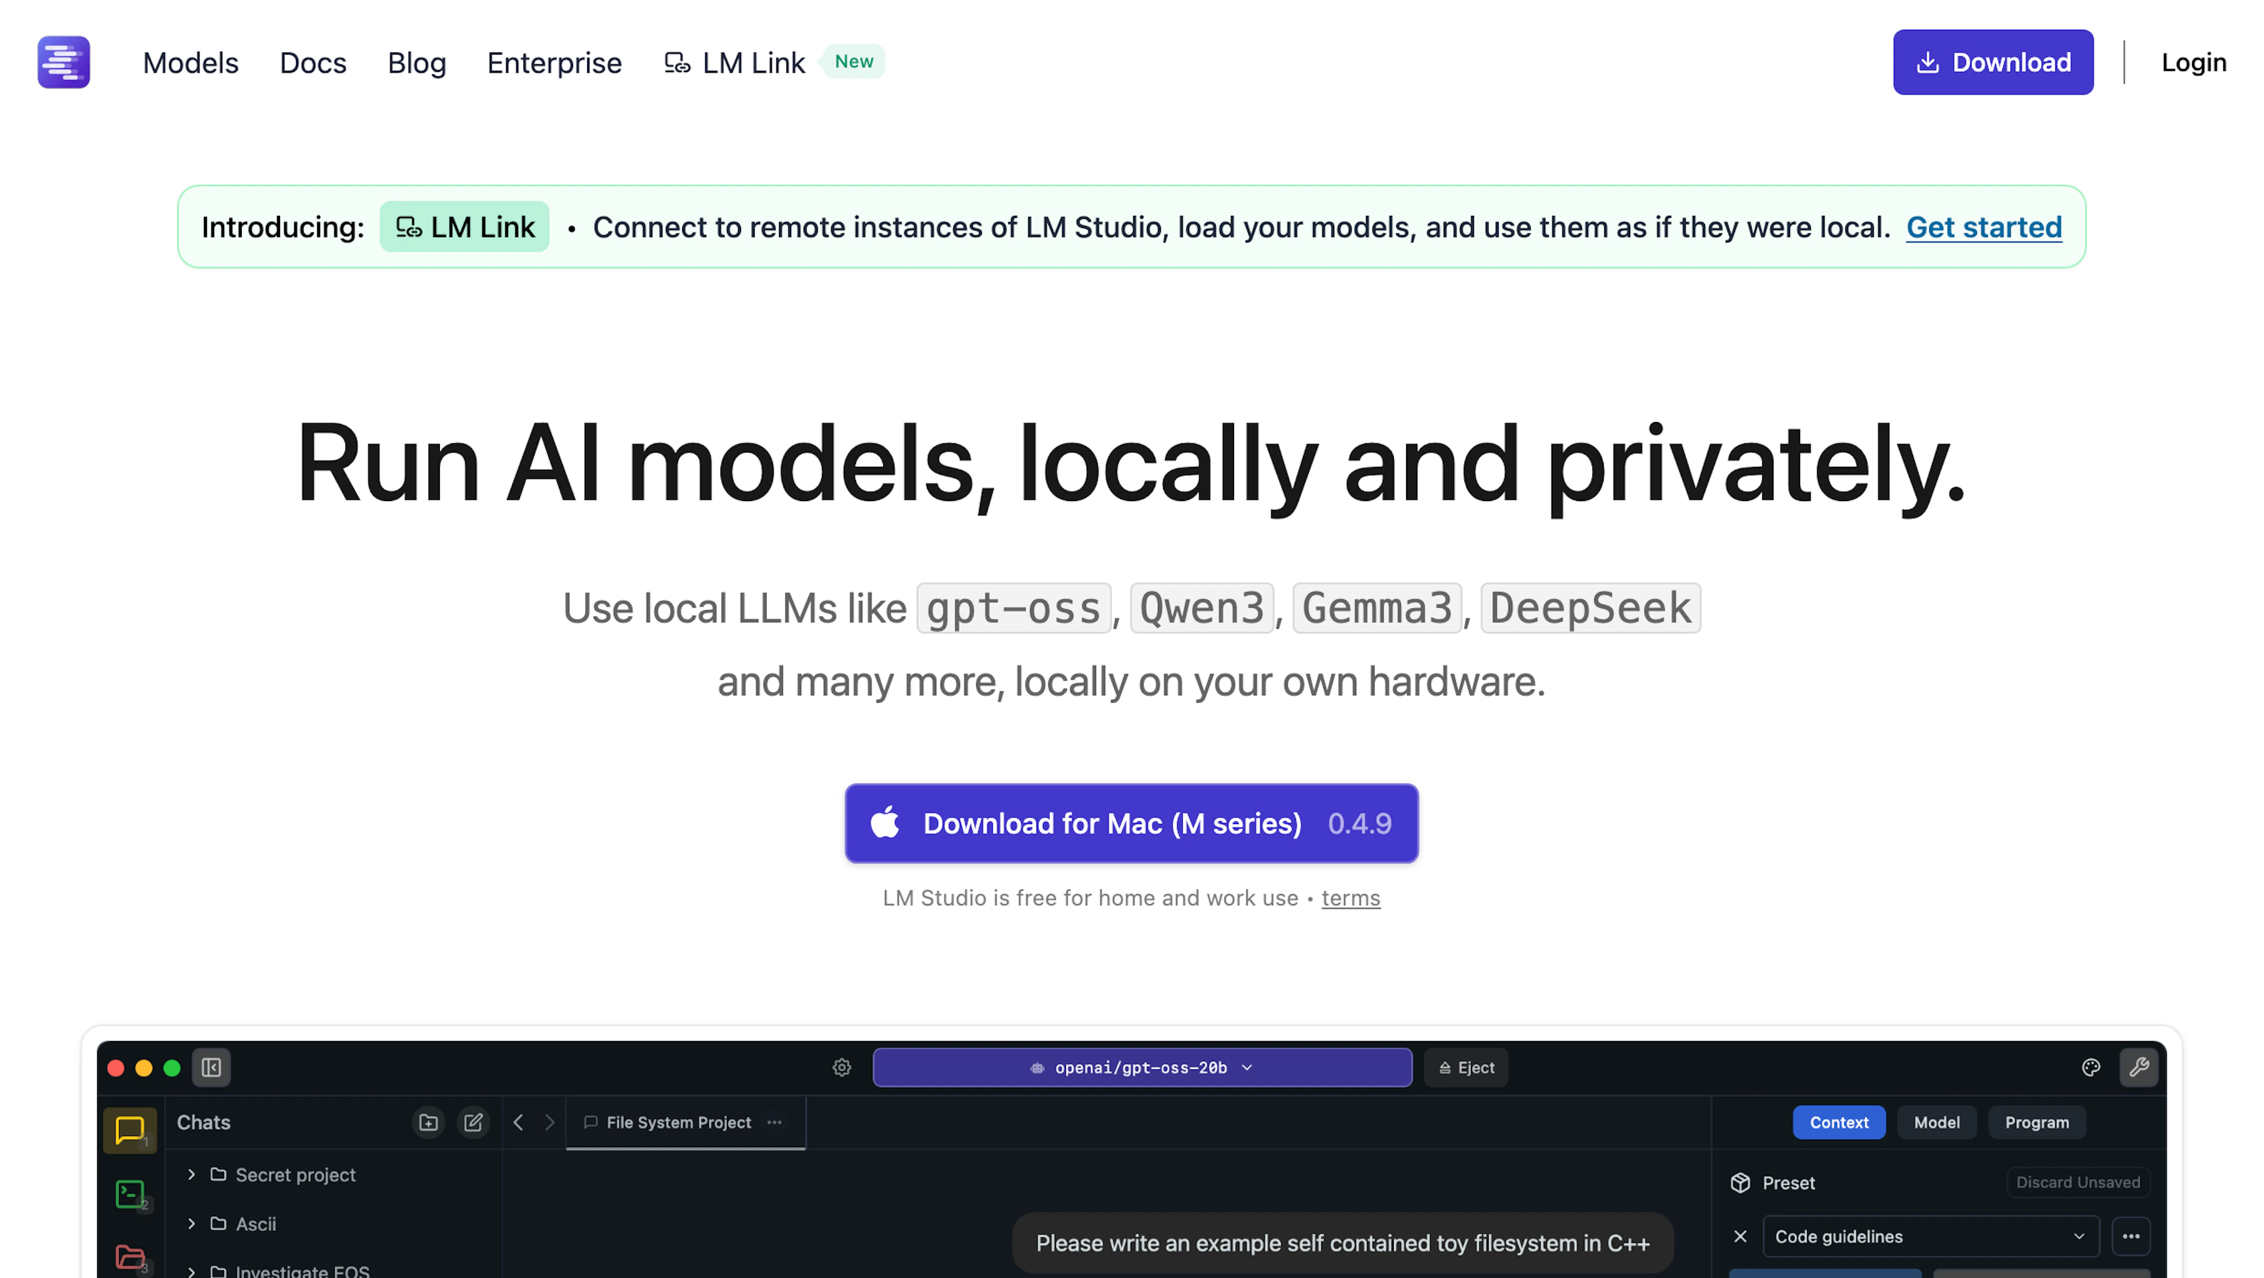Open the Docs menu item
The image size is (2264, 1278).
(x=313, y=62)
